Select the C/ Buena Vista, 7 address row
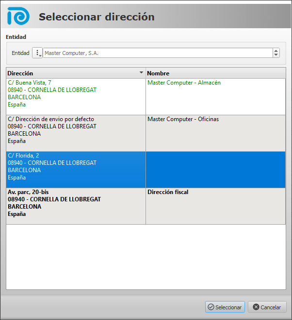 pos(76,93)
